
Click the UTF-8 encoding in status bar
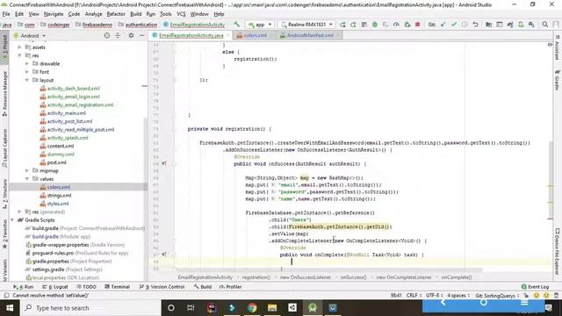pos(435,296)
